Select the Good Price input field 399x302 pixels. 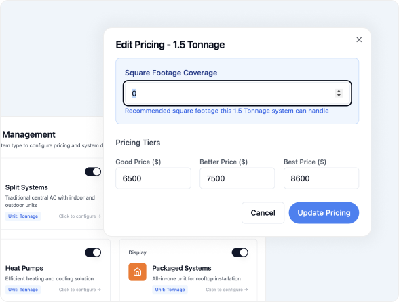point(153,178)
